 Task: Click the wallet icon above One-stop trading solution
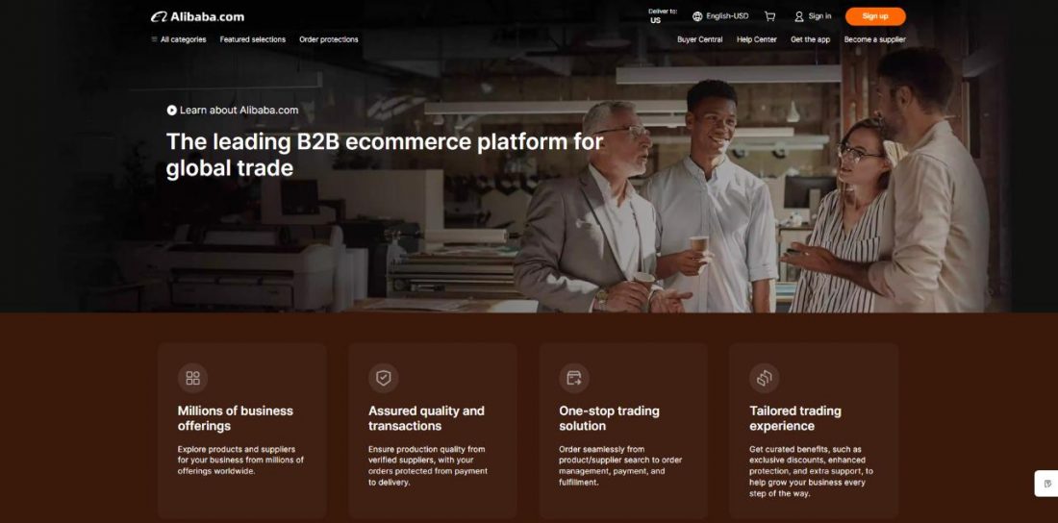(574, 378)
